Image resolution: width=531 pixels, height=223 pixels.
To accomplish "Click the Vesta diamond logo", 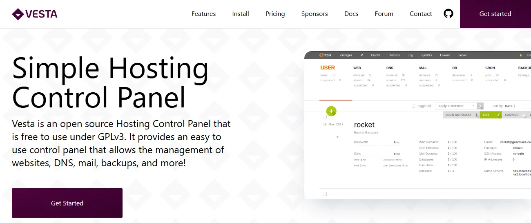I will [x=18, y=14].
